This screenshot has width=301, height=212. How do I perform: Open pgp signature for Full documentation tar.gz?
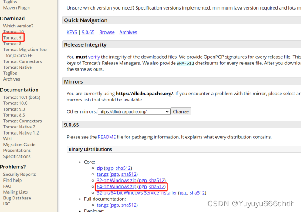tap(115, 205)
